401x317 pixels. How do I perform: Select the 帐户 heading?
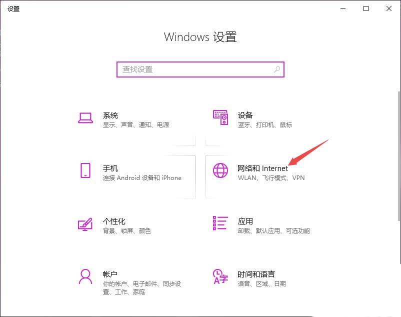(x=110, y=274)
